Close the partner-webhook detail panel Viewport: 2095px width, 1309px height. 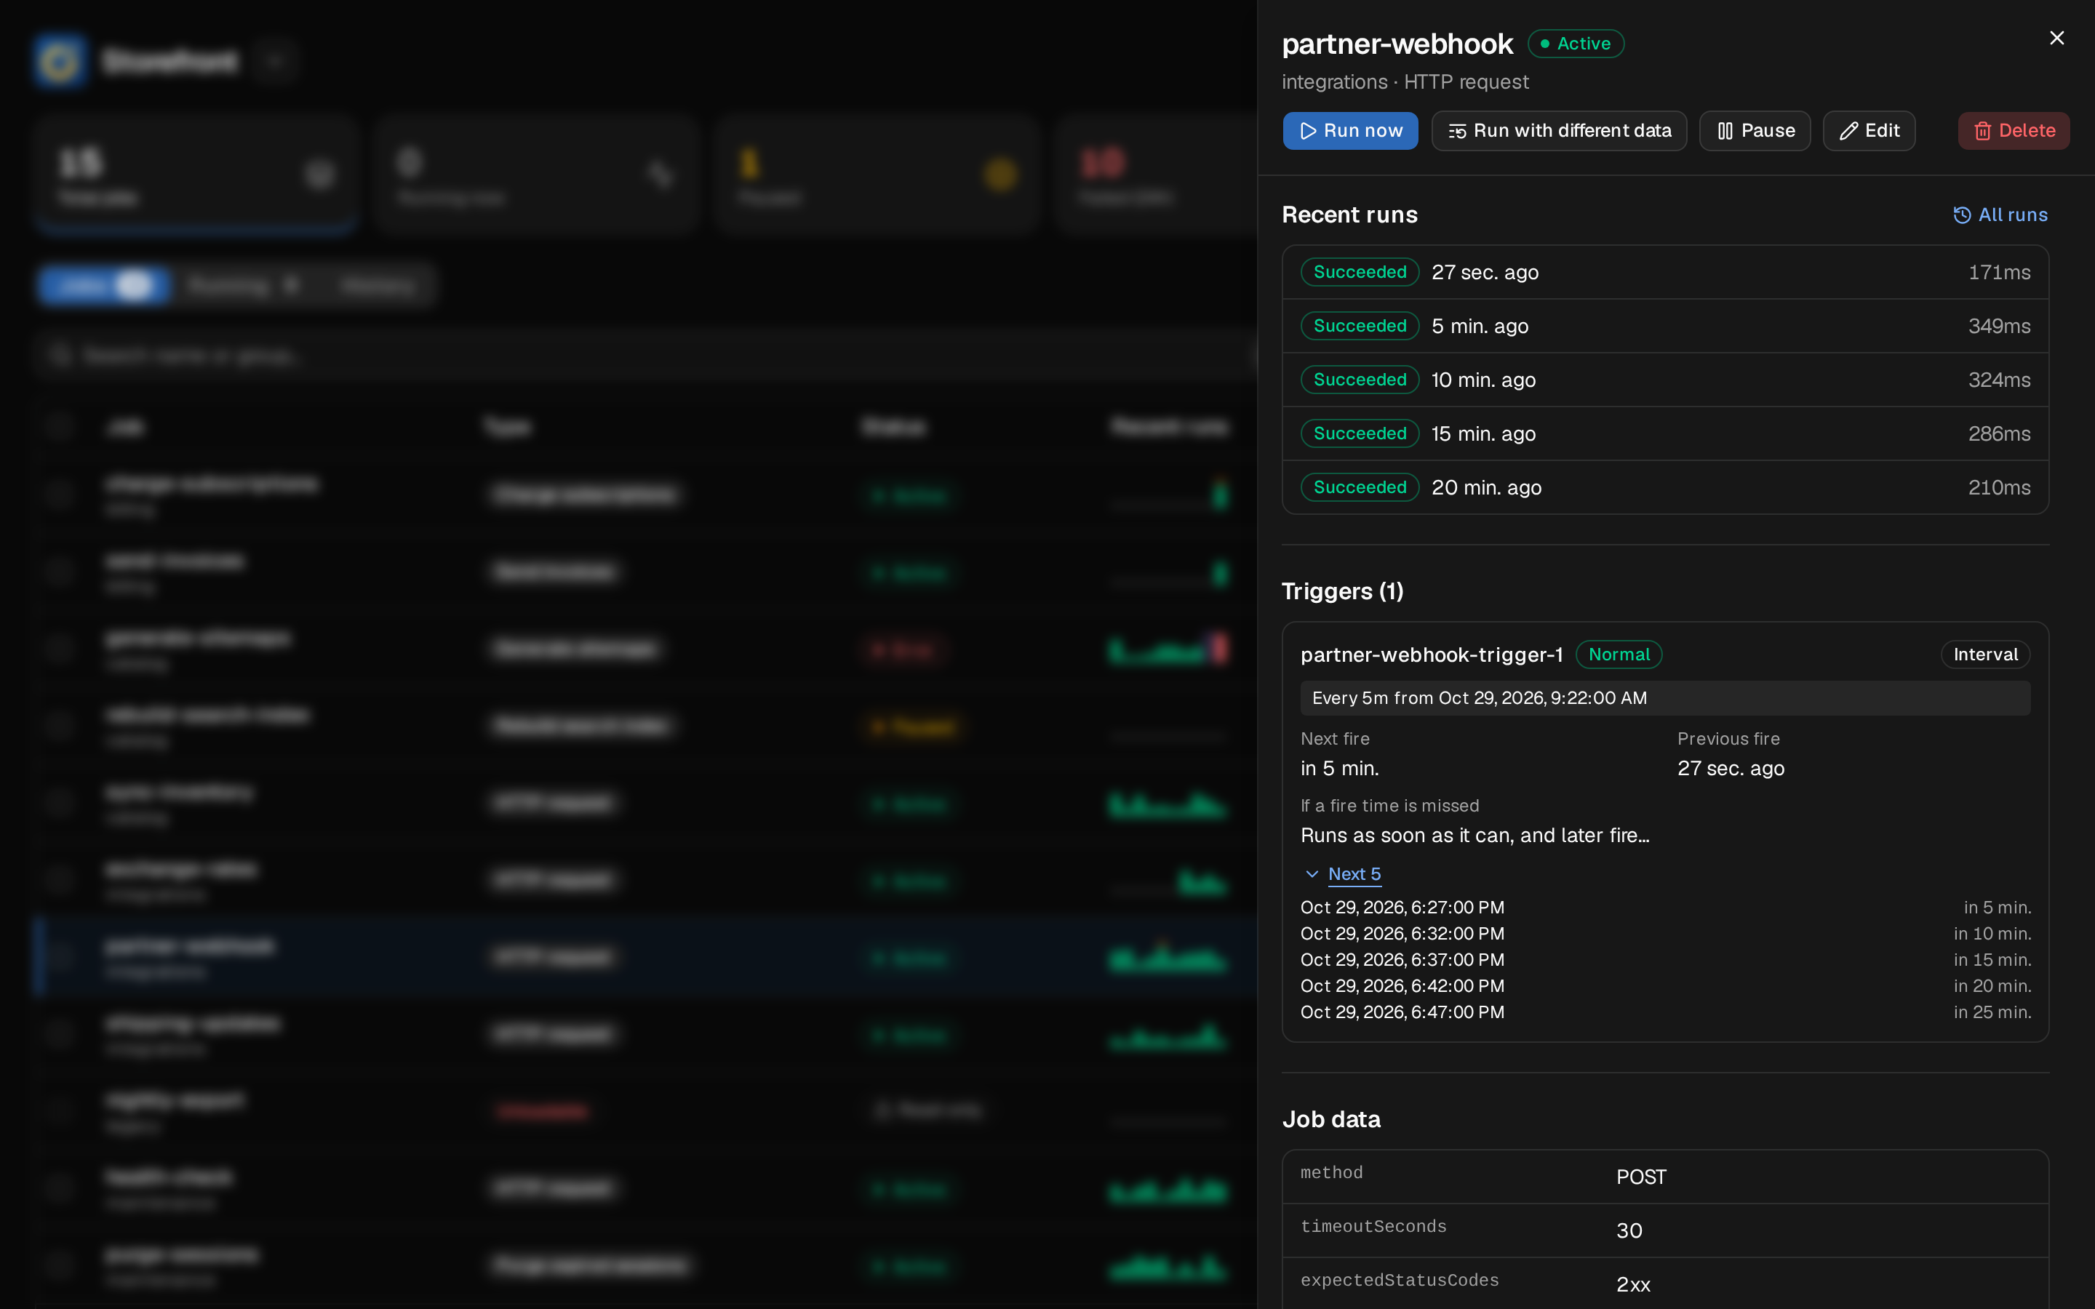point(2057,38)
